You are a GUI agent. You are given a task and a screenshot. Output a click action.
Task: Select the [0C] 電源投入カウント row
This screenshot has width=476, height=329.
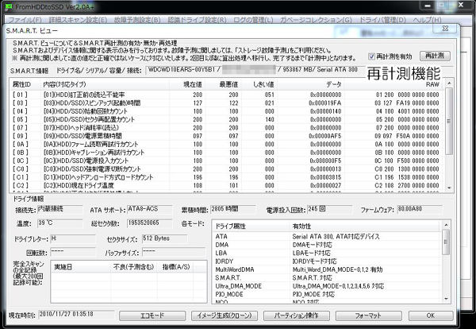pos(226,161)
